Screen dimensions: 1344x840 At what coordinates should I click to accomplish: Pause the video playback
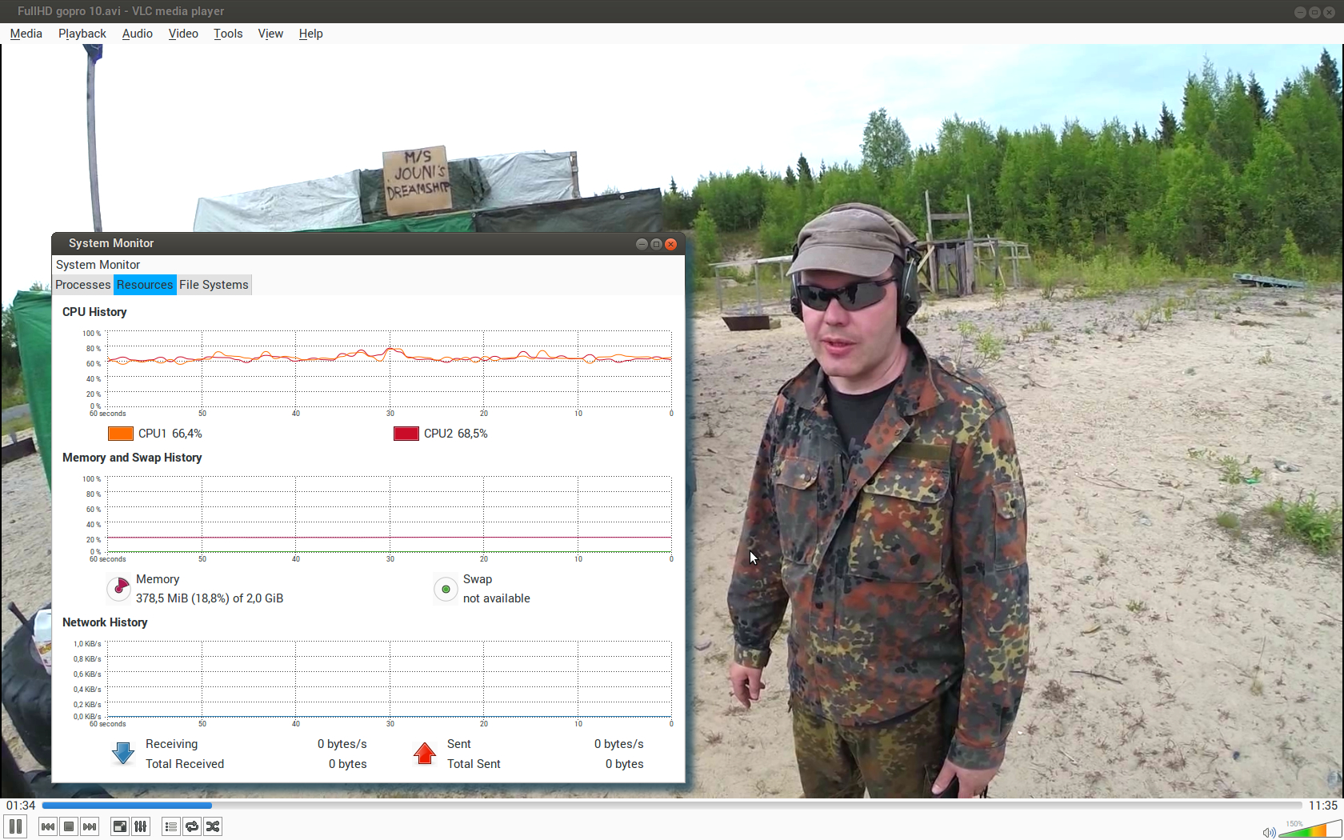tap(15, 826)
